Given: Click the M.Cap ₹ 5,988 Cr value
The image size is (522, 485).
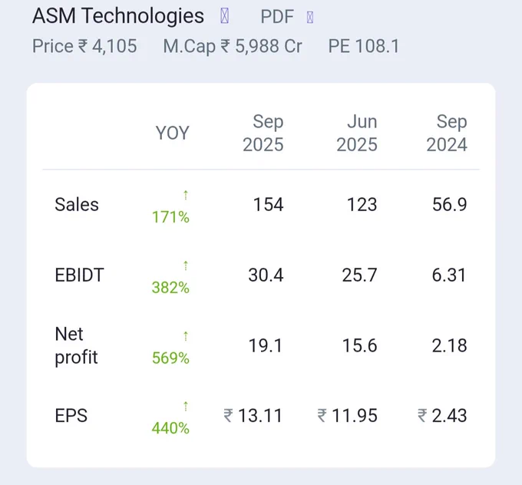Looking at the screenshot, I should click(x=233, y=46).
